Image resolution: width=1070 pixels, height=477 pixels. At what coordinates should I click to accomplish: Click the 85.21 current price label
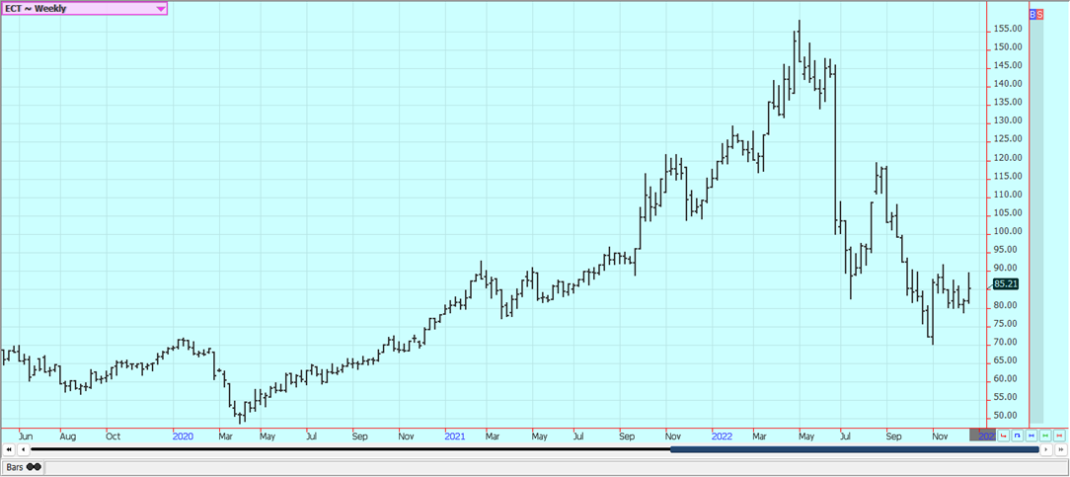[x=1007, y=283]
